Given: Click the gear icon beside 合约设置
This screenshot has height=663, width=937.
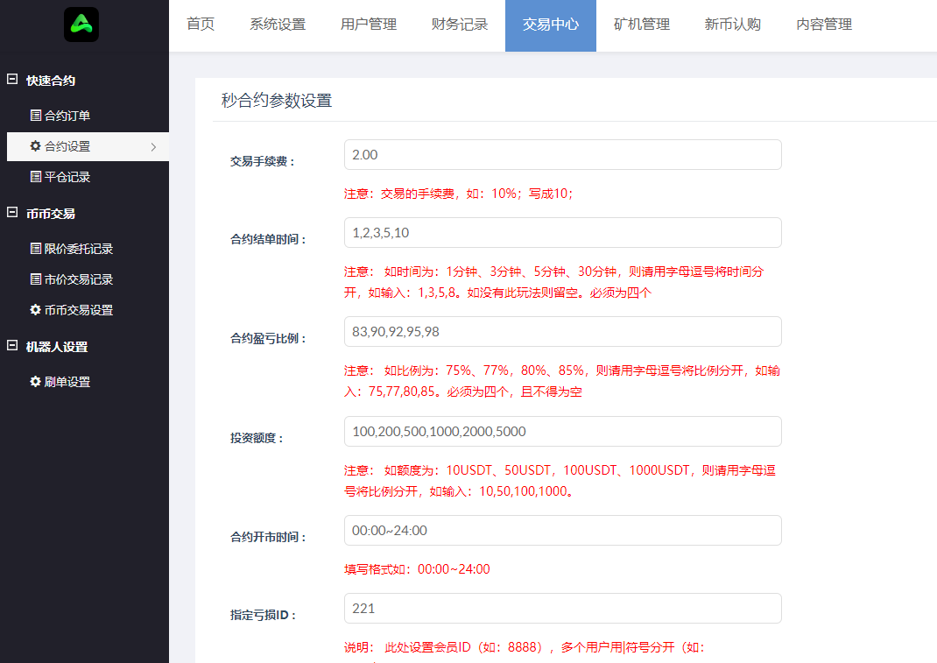Looking at the screenshot, I should (36, 146).
